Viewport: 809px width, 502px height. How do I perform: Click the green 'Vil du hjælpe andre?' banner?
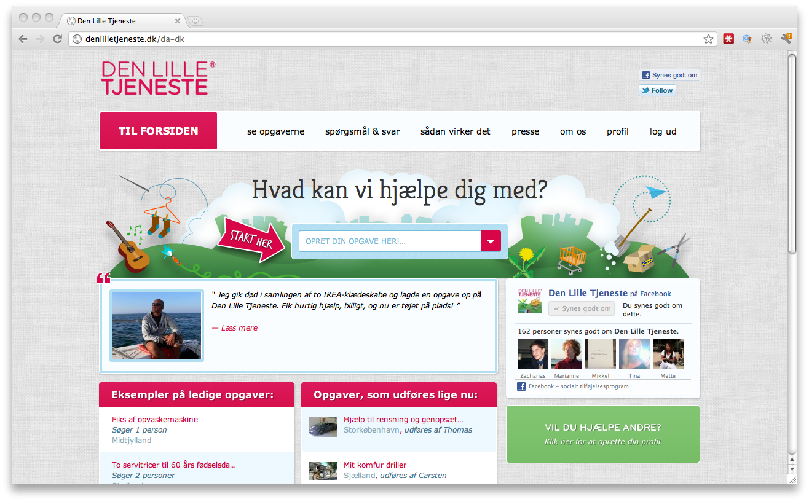(x=602, y=434)
